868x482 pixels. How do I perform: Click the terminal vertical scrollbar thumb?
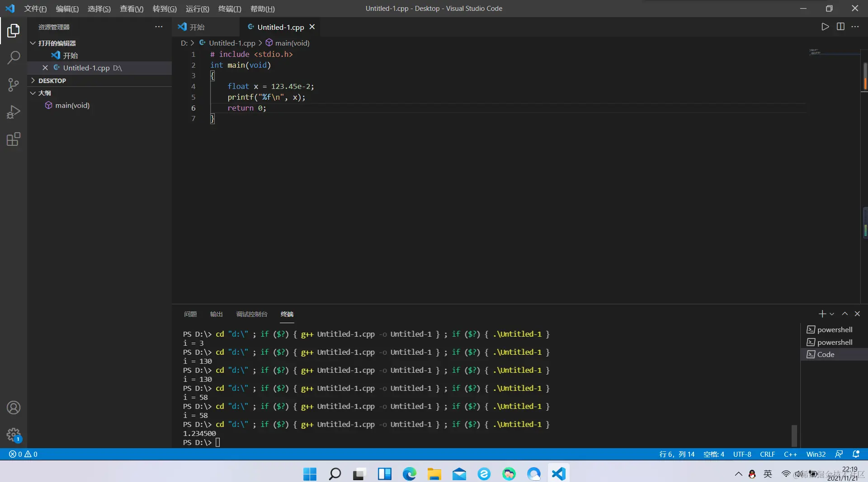(x=794, y=435)
